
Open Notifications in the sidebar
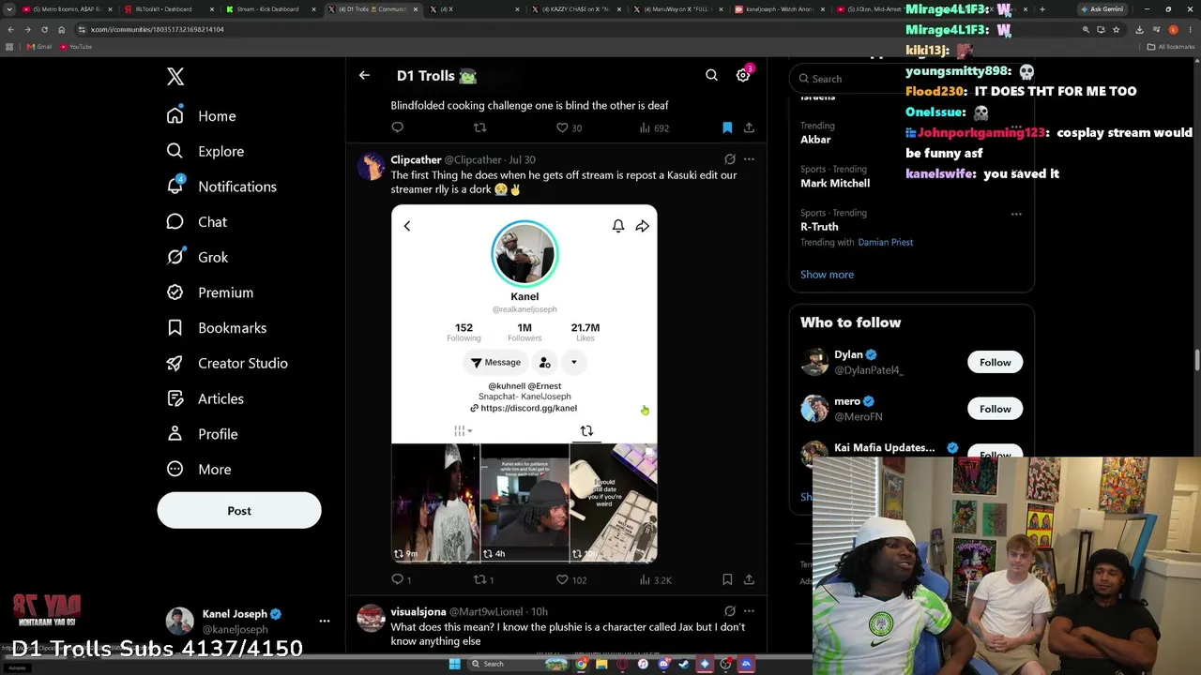pos(221,187)
